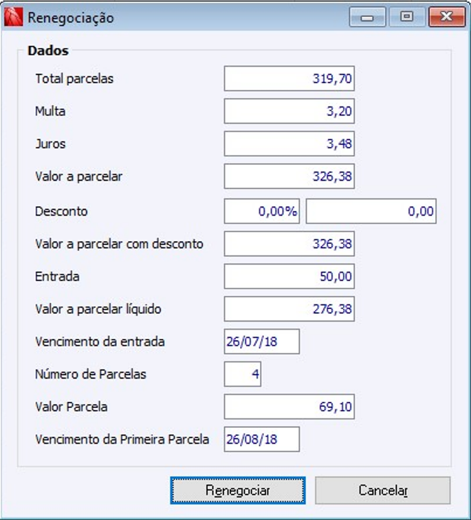Edit the Desconto percentage field
Screen dimensions: 471x520
261,212
